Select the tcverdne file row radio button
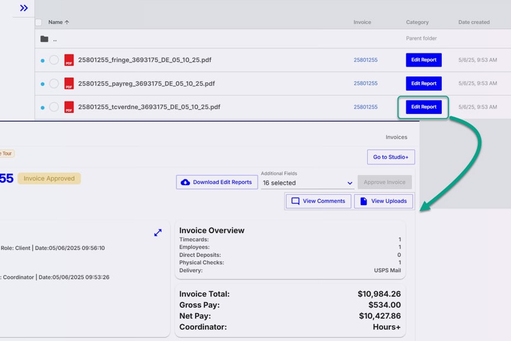The height and width of the screenshot is (341, 511). pyautogui.click(x=54, y=107)
